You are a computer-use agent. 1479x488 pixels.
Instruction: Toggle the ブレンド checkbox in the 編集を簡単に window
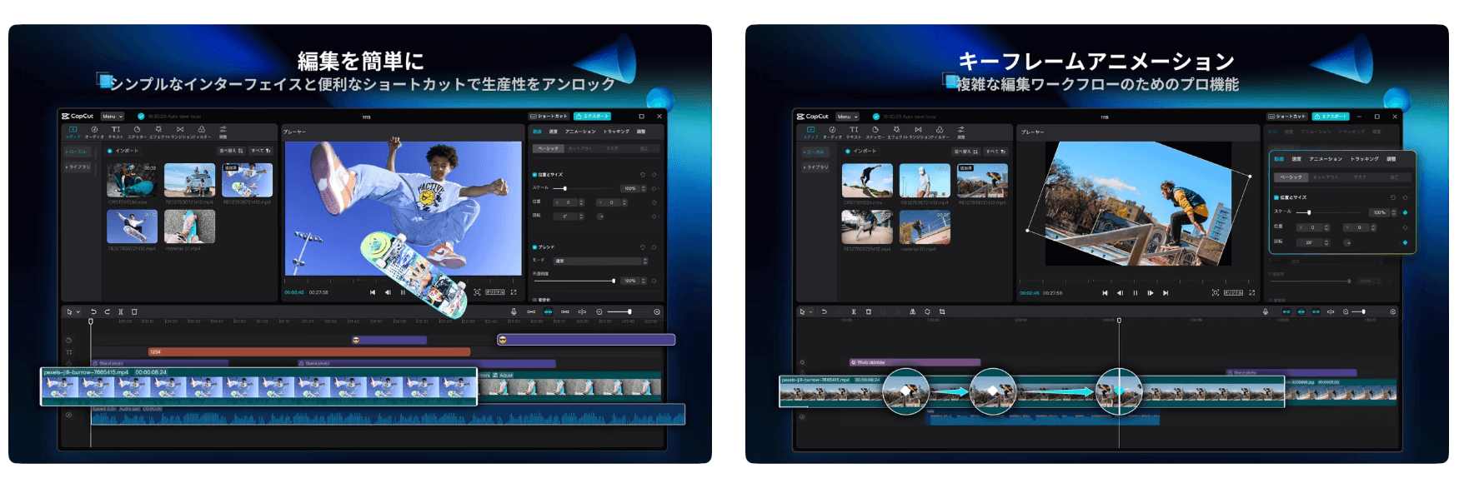(534, 247)
